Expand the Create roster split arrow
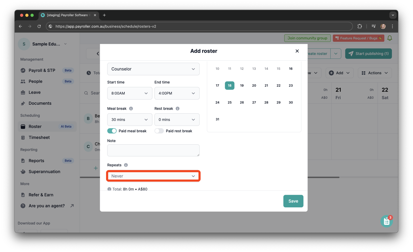Viewport: 413px width, 252px height. pos(336,54)
